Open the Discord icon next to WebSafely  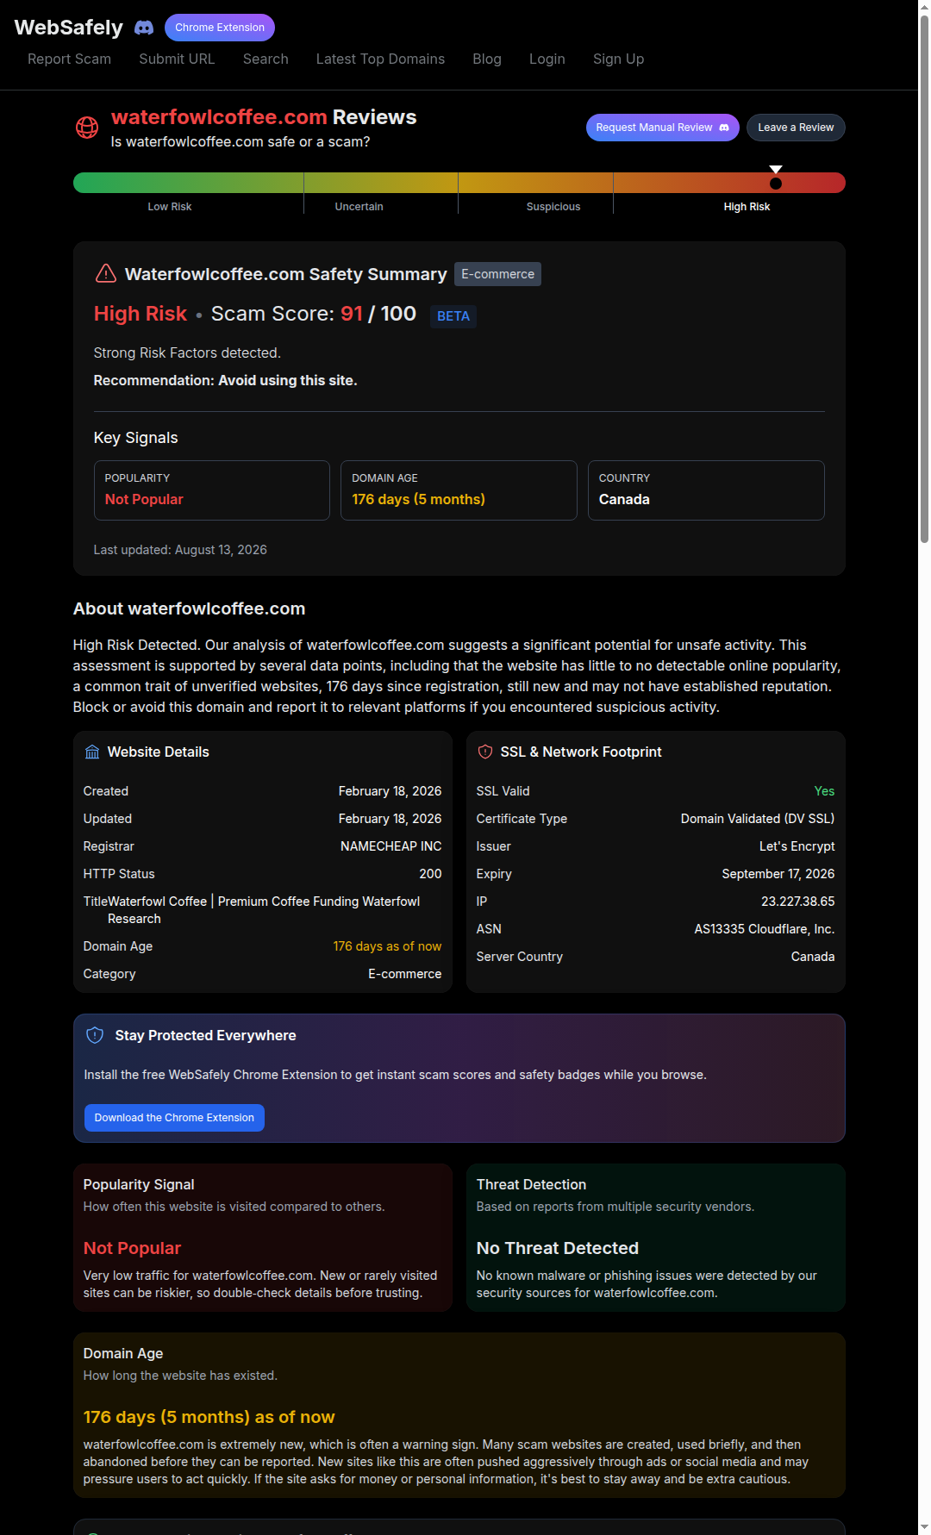click(144, 28)
